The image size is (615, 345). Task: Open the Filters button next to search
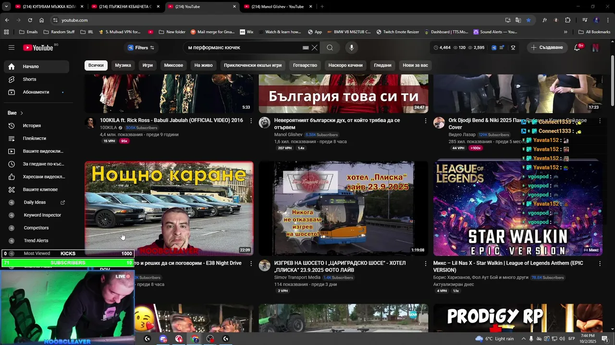pos(141,47)
